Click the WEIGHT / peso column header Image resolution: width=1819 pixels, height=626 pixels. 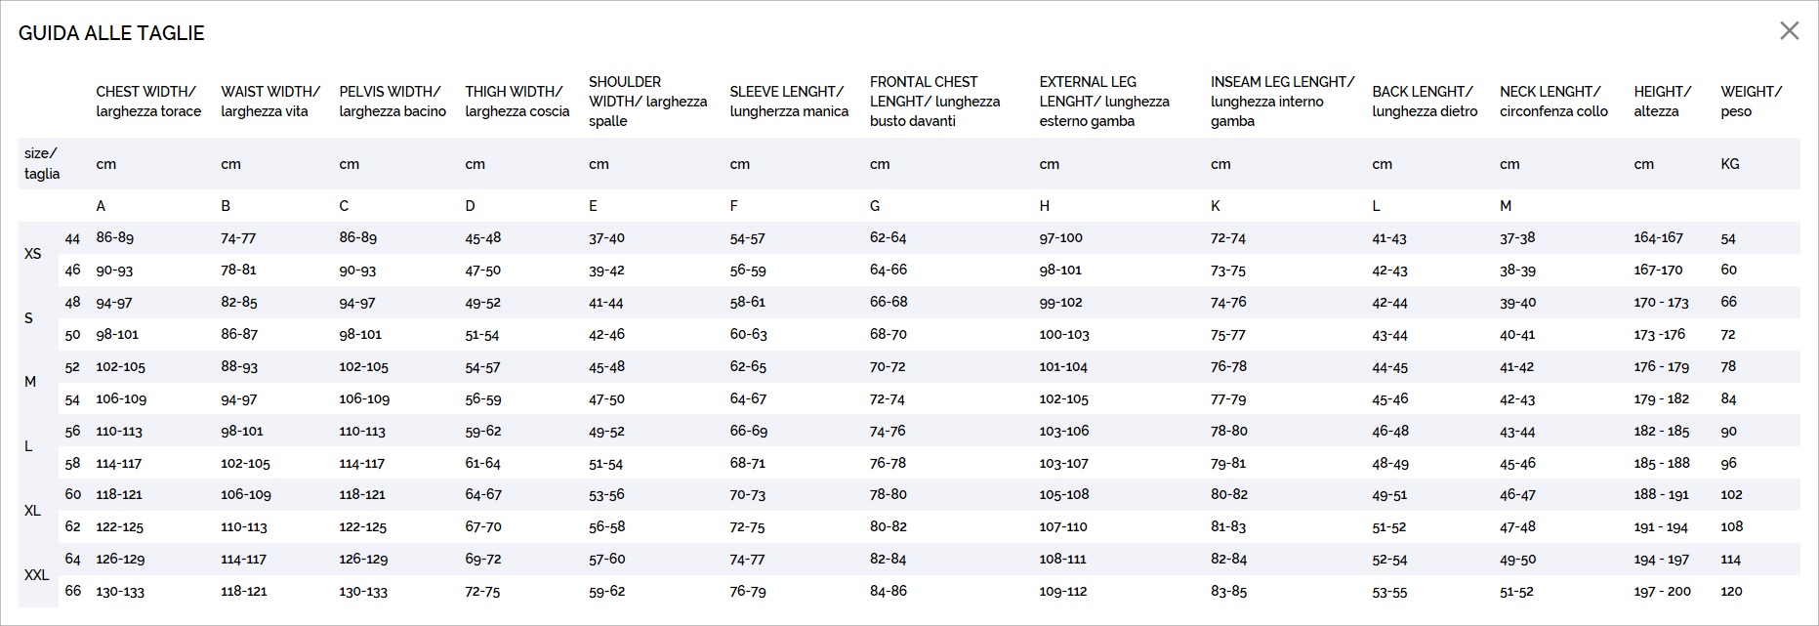click(1751, 102)
